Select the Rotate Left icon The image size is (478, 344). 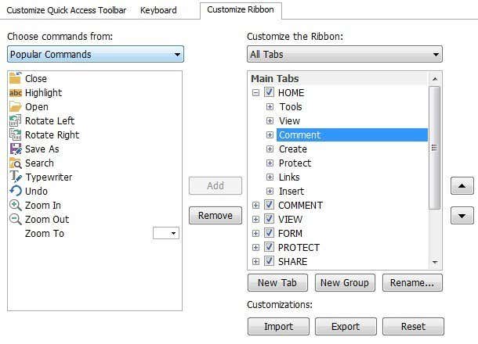(x=15, y=120)
